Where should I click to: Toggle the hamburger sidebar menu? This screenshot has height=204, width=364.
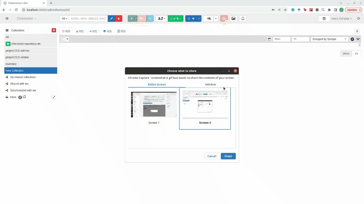pyautogui.click(x=7, y=19)
